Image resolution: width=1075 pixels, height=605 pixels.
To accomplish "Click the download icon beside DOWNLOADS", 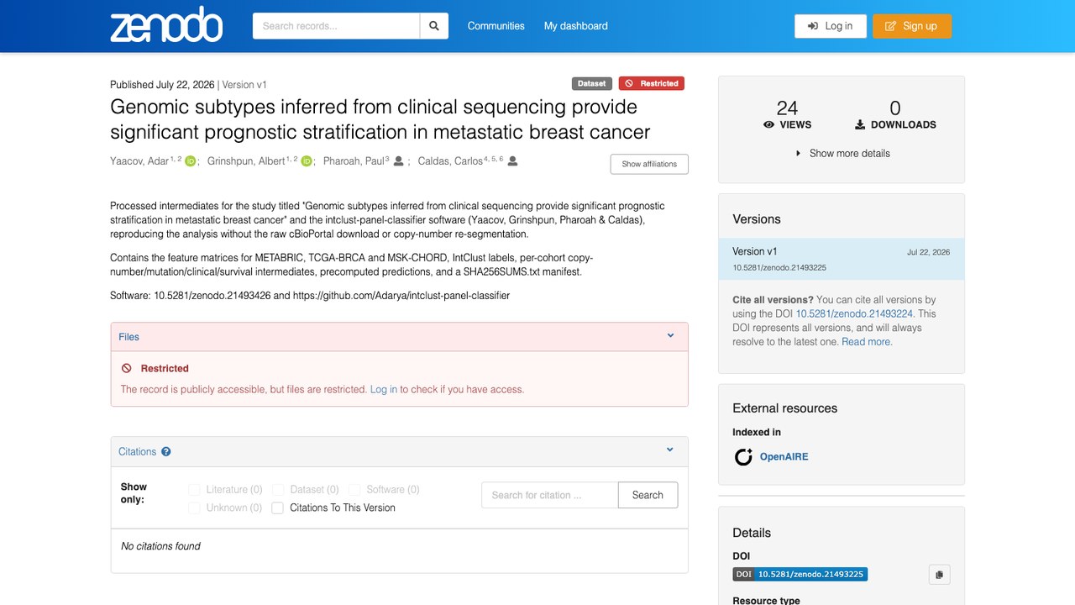I will click(x=860, y=124).
